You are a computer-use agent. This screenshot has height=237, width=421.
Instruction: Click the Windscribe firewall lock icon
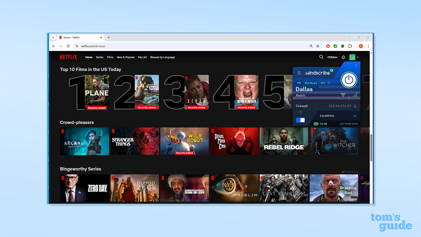point(355,106)
